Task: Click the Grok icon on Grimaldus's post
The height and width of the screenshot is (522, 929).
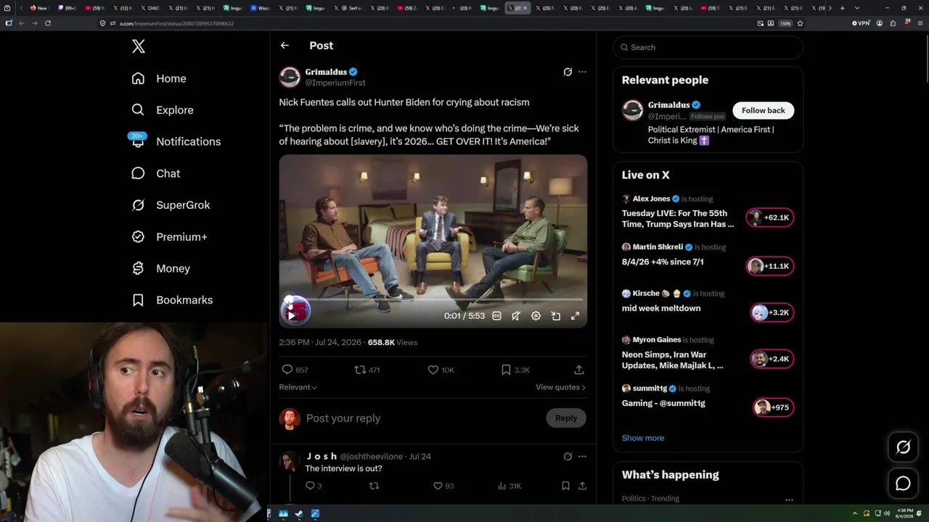Action: (568, 72)
